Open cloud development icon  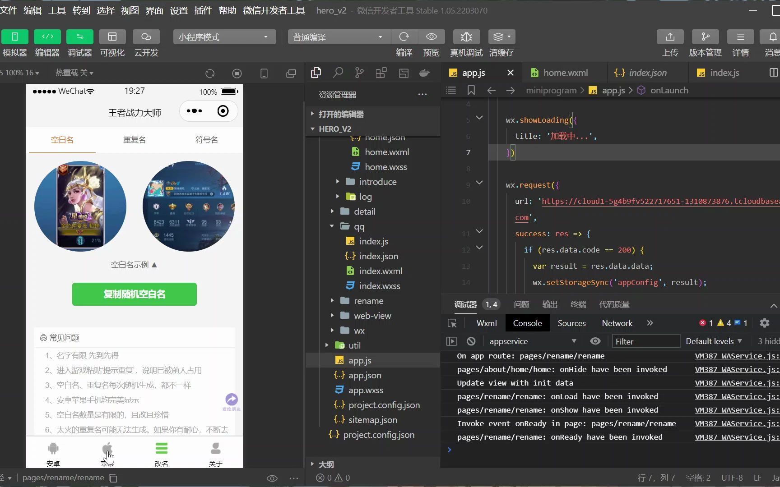[146, 37]
